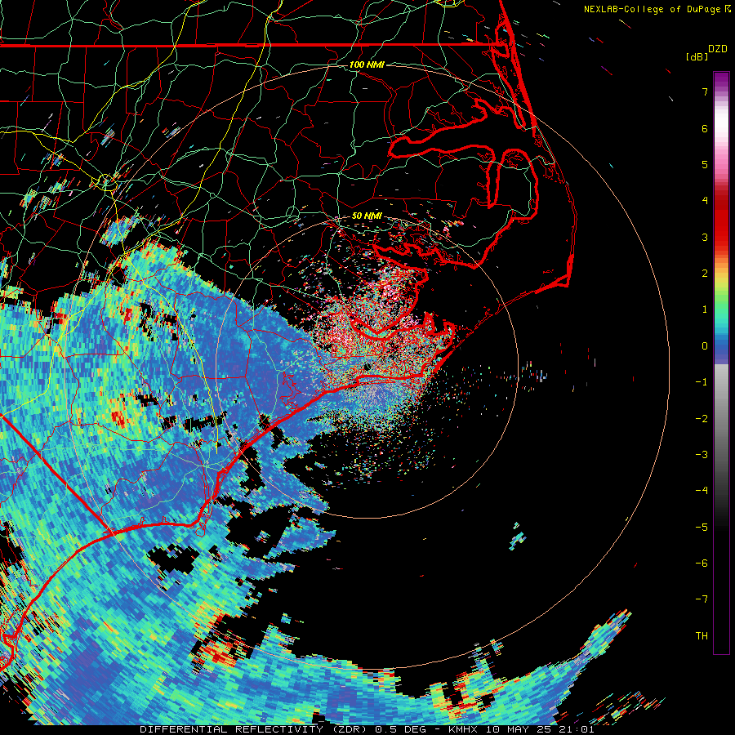
Task: Click the 5 value on the color scale
Action: [x=705, y=164]
